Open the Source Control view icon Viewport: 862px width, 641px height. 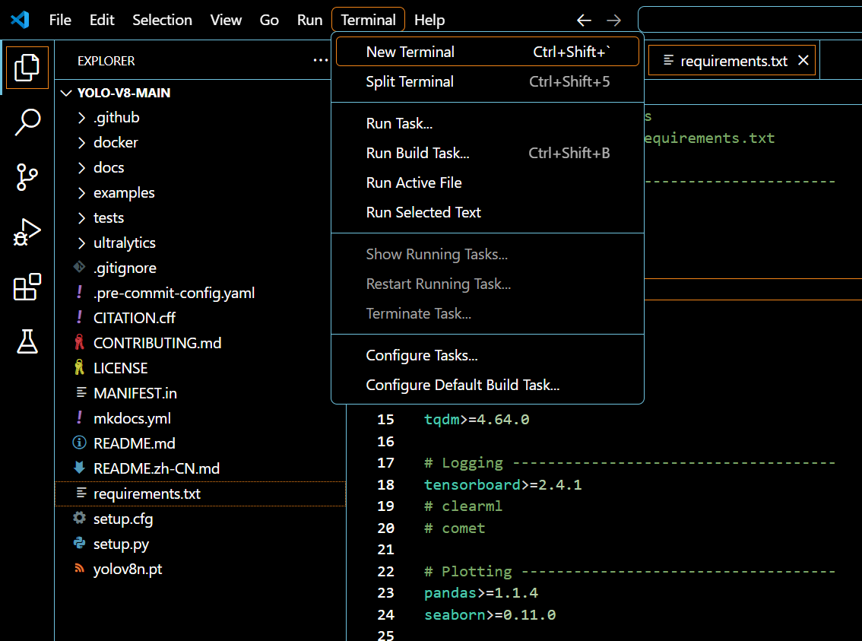27,176
